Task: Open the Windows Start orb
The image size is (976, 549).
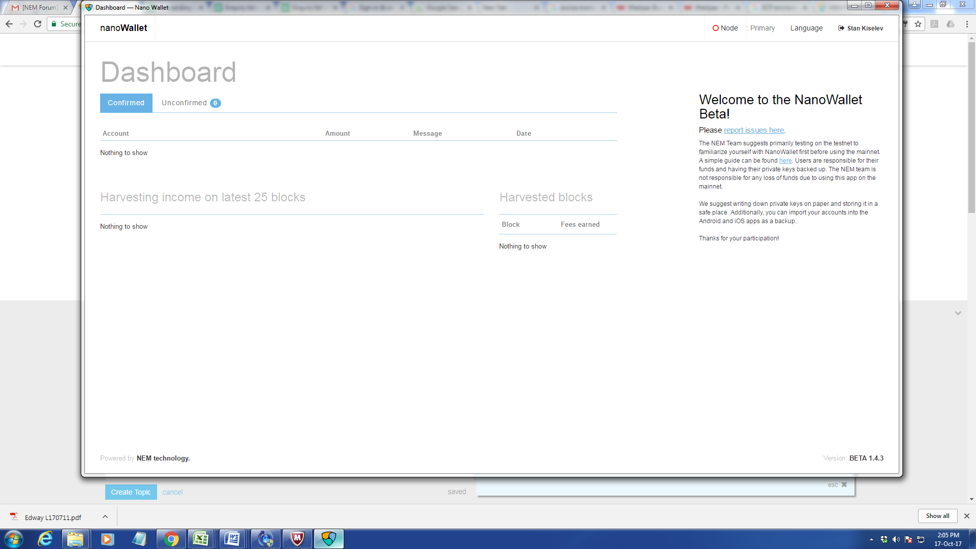Action: tap(14, 539)
